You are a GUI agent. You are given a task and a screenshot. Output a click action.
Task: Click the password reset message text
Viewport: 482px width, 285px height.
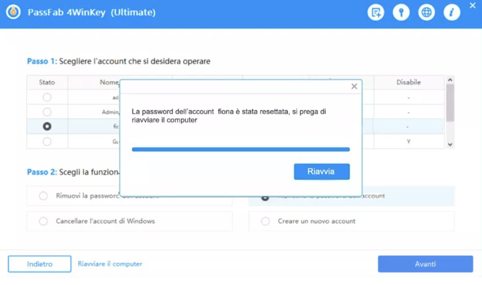click(x=229, y=116)
